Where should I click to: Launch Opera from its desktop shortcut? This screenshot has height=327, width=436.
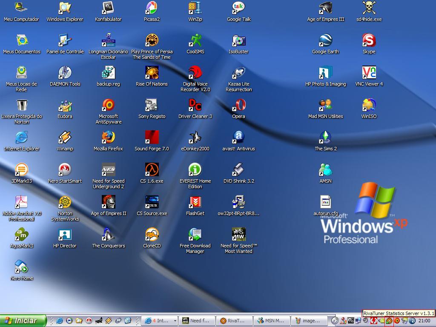[238, 105]
